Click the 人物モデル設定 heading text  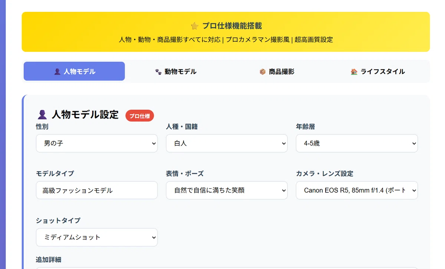(x=85, y=114)
